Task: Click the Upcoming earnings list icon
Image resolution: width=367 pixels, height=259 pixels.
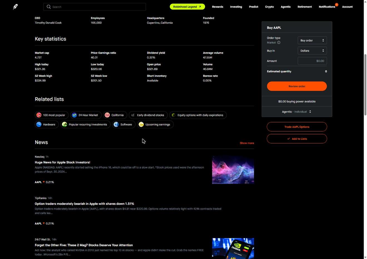Action: tap(141, 124)
